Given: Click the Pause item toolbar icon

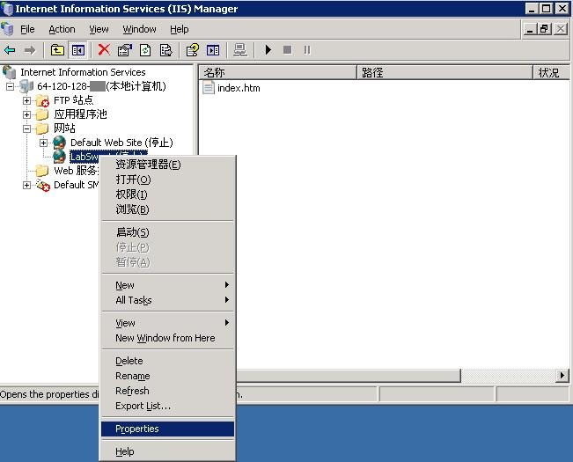Looking at the screenshot, I should tap(307, 49).
